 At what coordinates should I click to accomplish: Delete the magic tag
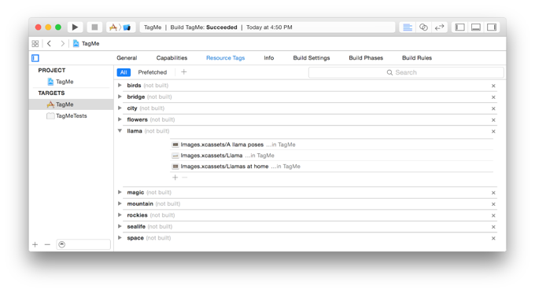coord(493,192)
